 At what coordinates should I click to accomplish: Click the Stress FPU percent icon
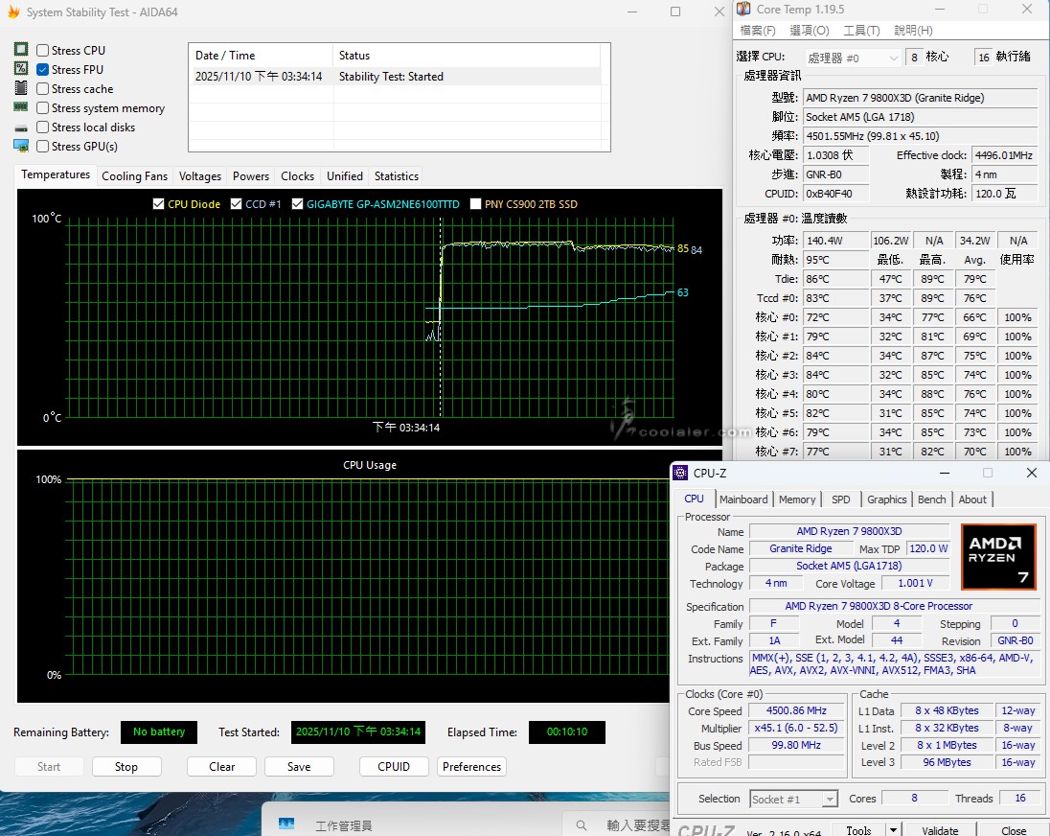[21, 69]
